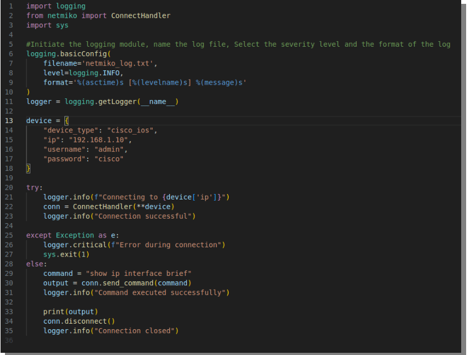
Task: Click the highlighted closing brace on line 18
Action: (x=29, y=168)
